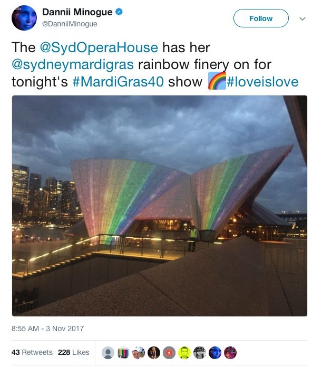Click the blue face liker avatar
Viewport: 322px width, 367px height.
(215, 353)
